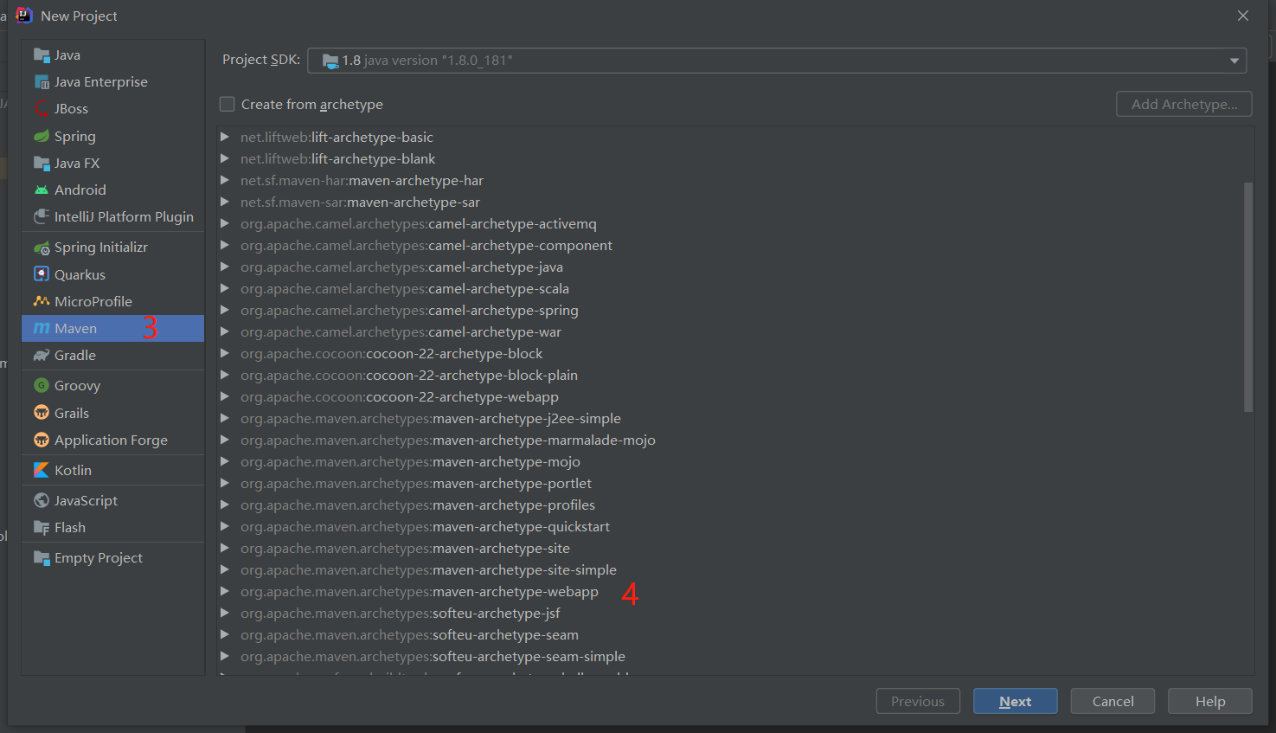
Task: Click the Grails icon
Action: coord(42,413)
